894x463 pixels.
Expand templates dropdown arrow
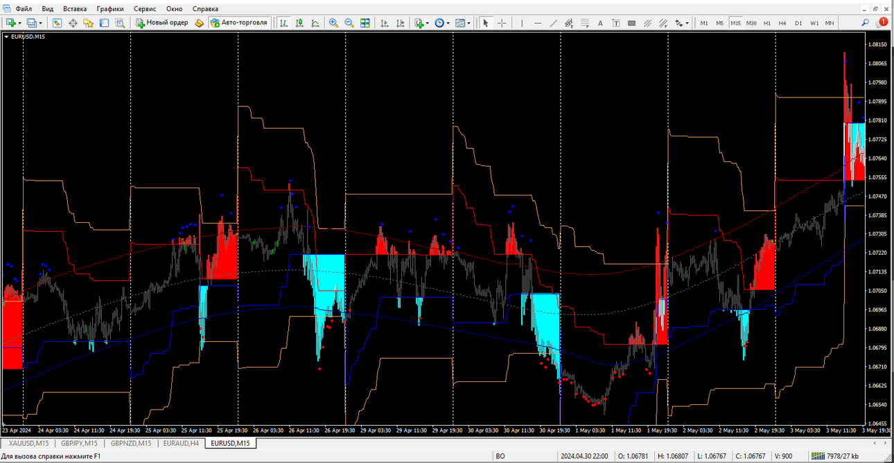469,23
